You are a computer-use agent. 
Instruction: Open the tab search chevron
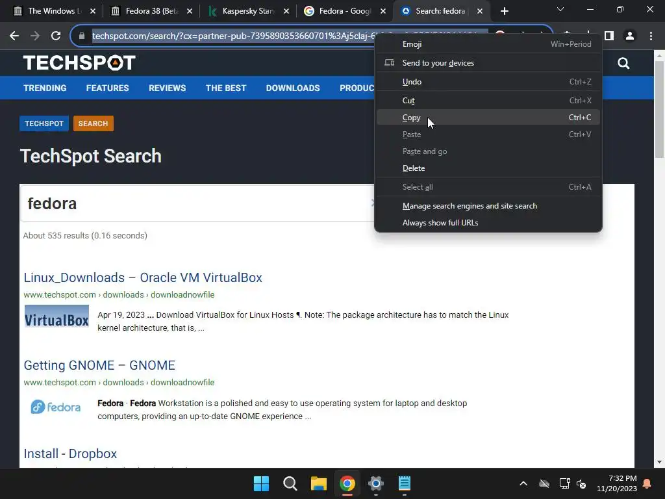coord(560,9)
